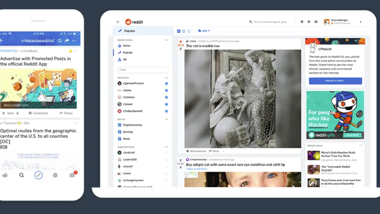
Task: Click the CREATE A POST button
Action: click(x=335, y=81)
